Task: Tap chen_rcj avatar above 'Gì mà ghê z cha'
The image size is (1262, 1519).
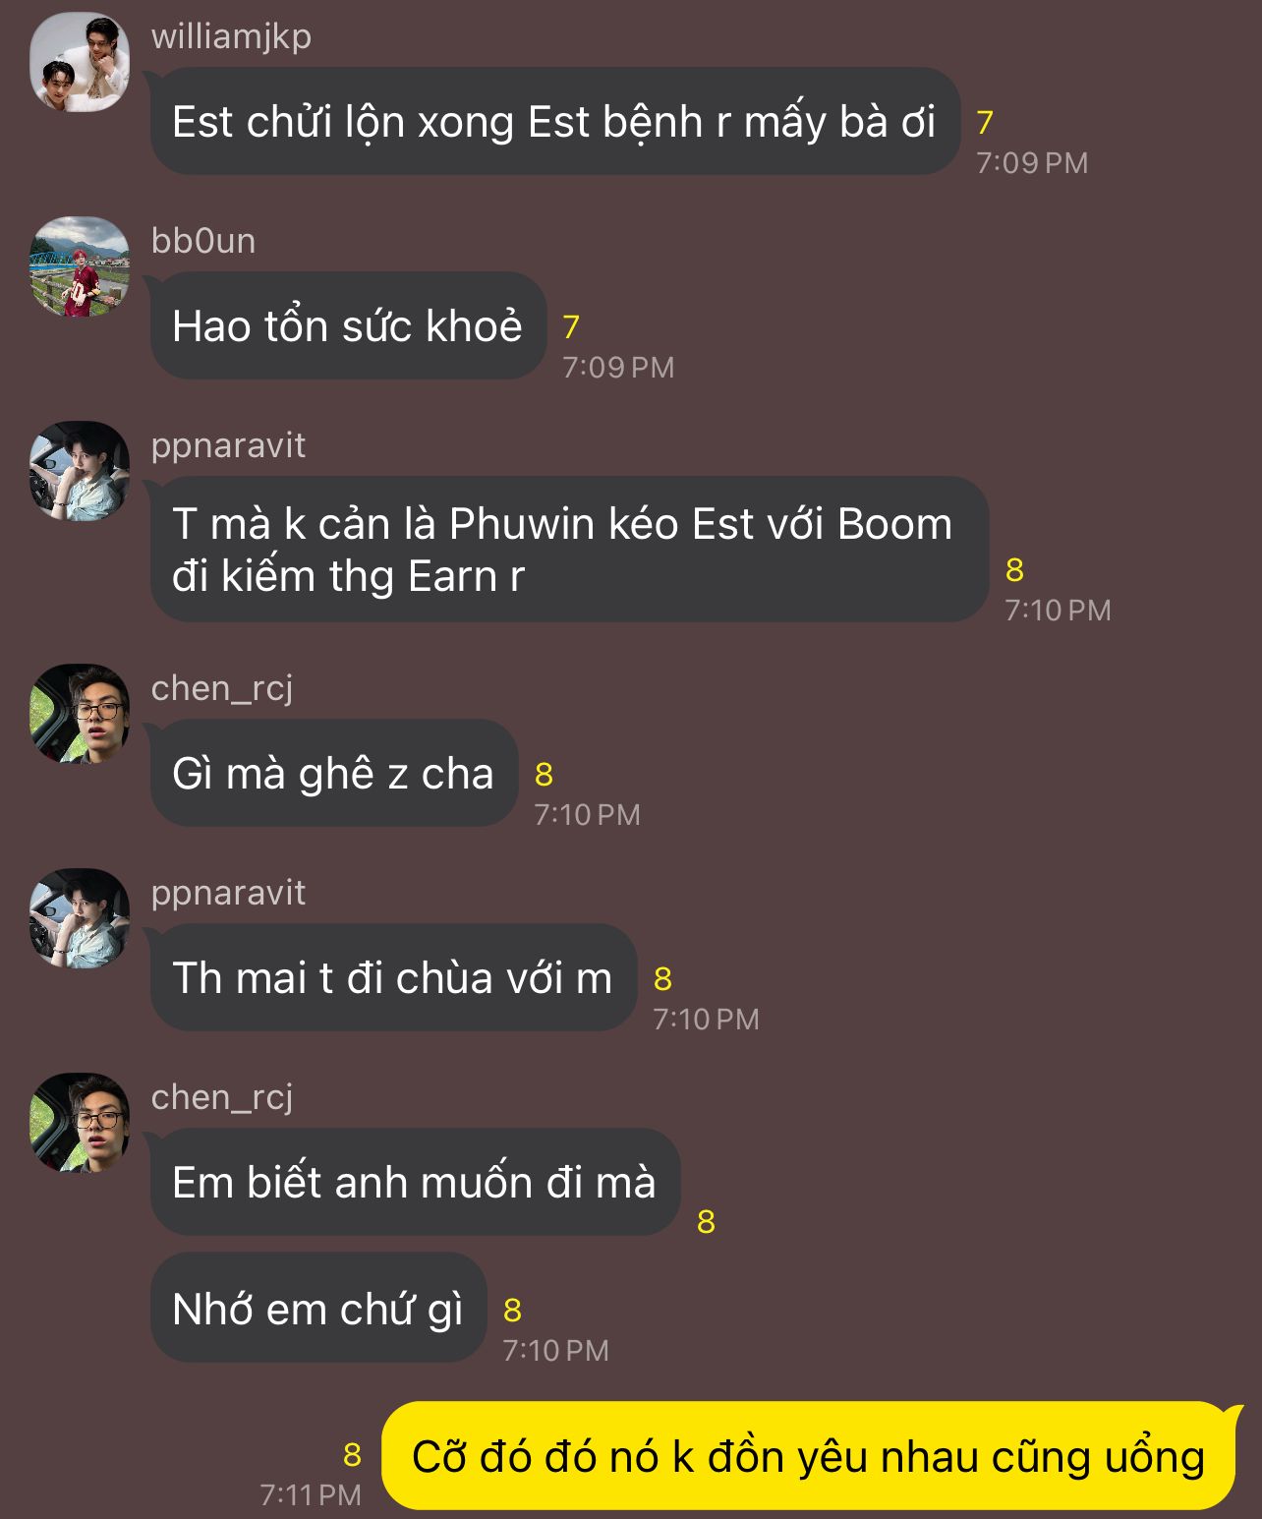Action: (80, 714)
